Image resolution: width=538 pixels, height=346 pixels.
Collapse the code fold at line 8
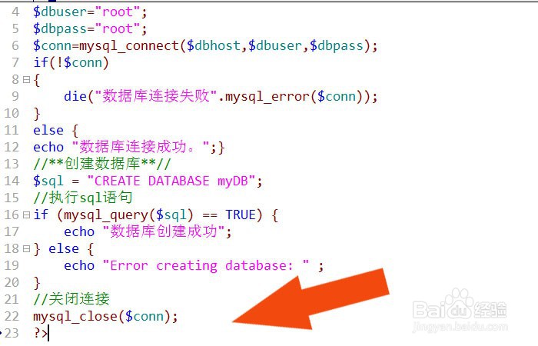[26, 80]
